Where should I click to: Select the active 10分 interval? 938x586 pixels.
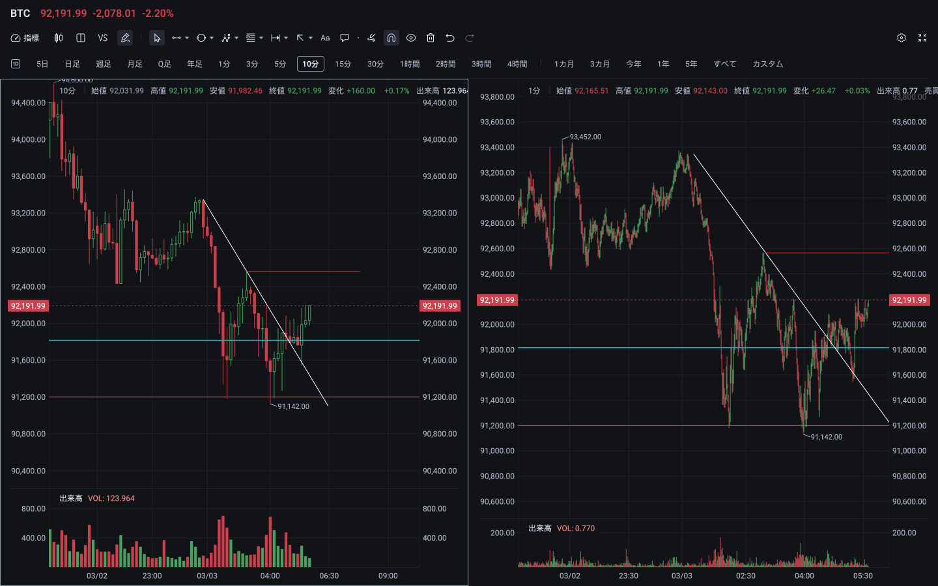click(x=311, y=64)
